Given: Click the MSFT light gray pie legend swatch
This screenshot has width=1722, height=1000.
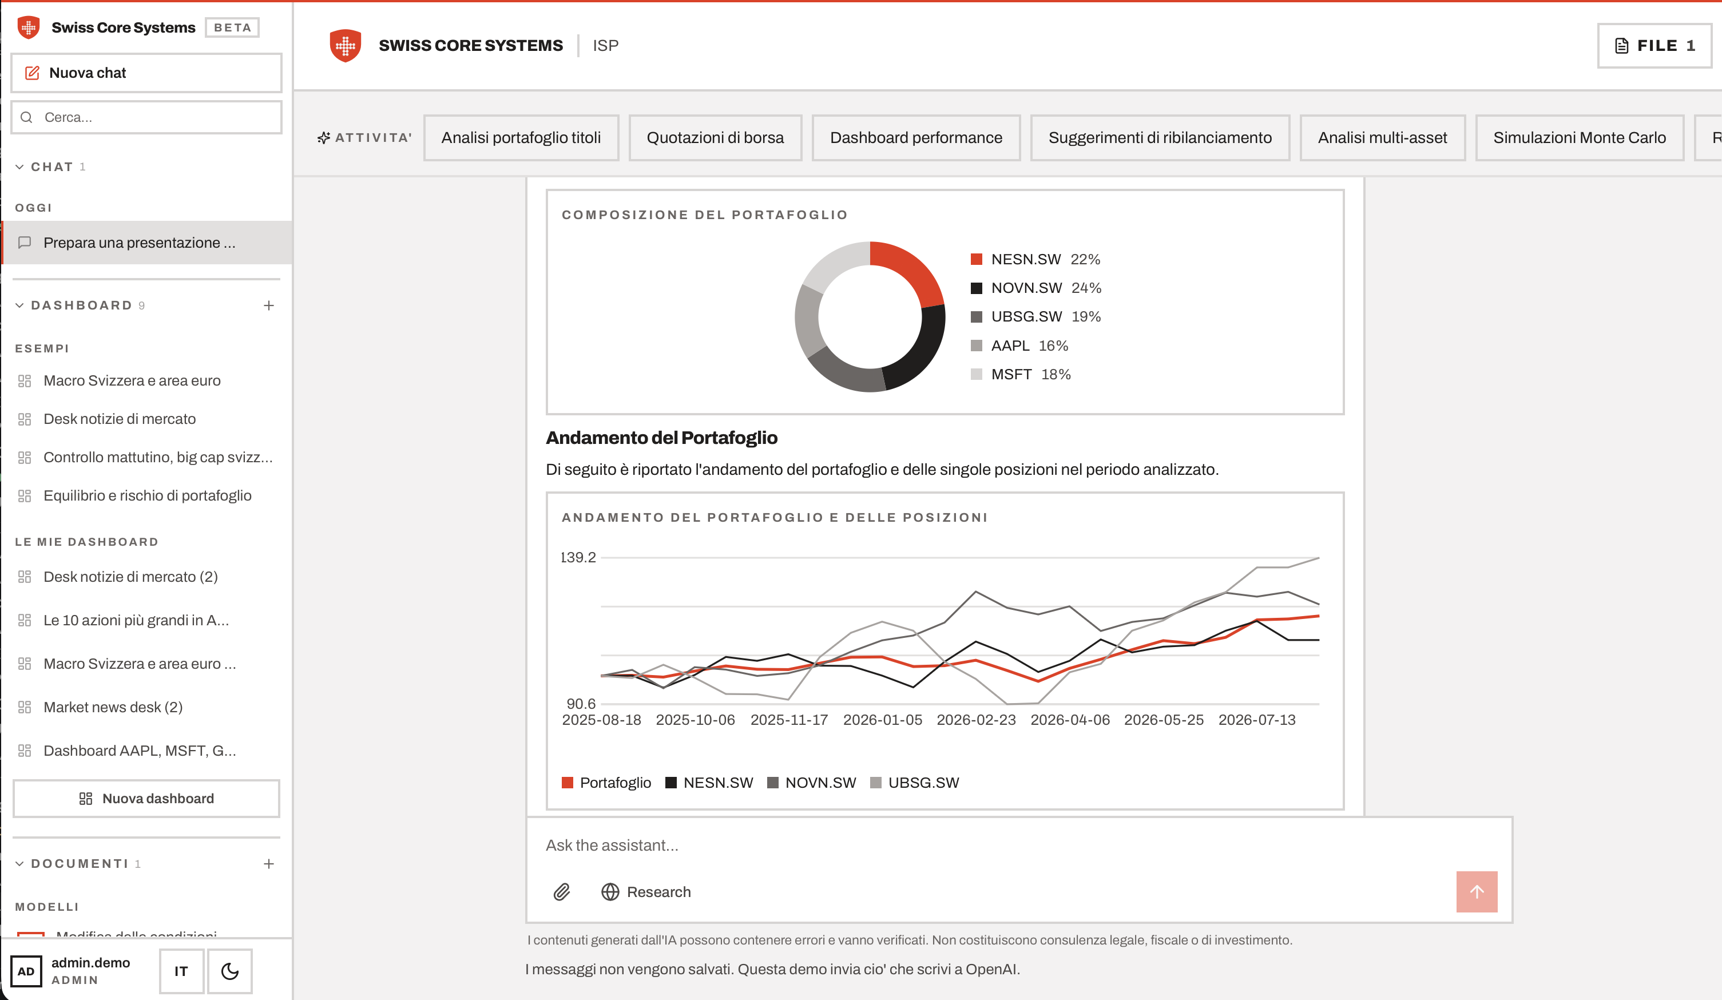Looking at the screenshot, I should click(x=977, y=375).
